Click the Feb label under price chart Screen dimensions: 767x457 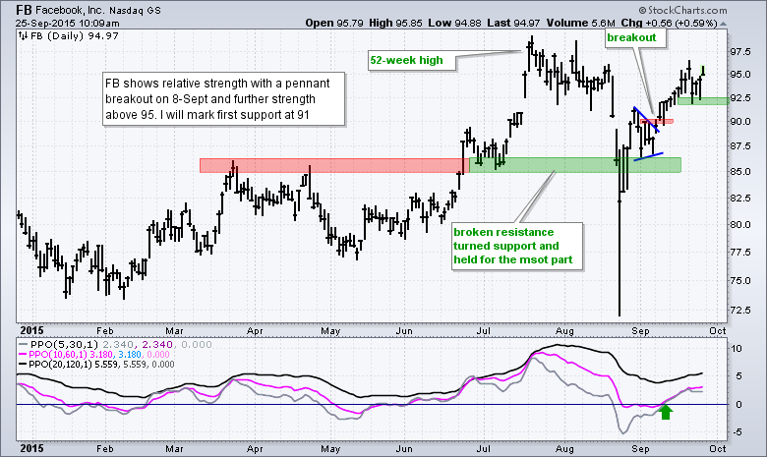tap(104, 331)
